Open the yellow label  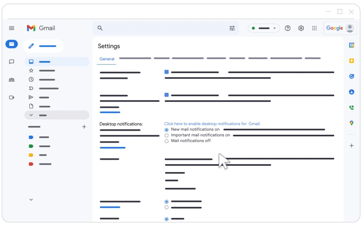(x=38, y=155)
